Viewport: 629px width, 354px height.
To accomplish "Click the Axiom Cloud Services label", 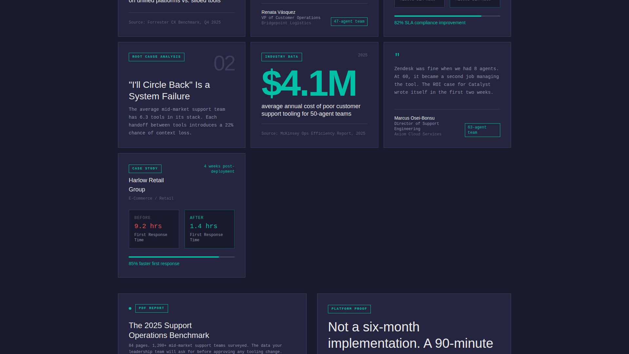I will [418, 134].
